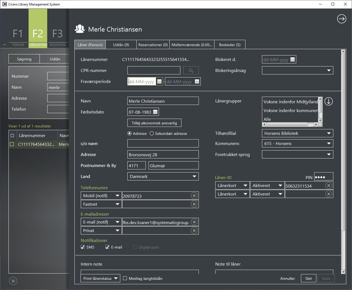352x290 pixels.
Task: Click the Lånergrupper horizontal scrollbar
Action: pyautogui.click(x=290, y=124)
